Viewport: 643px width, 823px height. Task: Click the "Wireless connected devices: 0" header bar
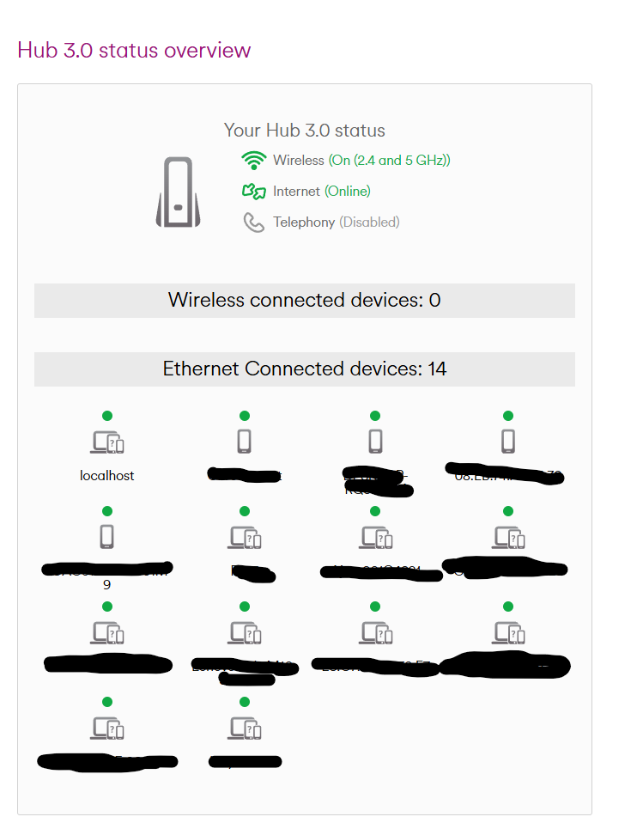click(x=305, y=301)
